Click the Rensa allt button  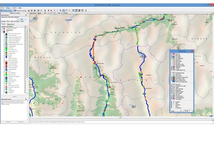(20, 122)
